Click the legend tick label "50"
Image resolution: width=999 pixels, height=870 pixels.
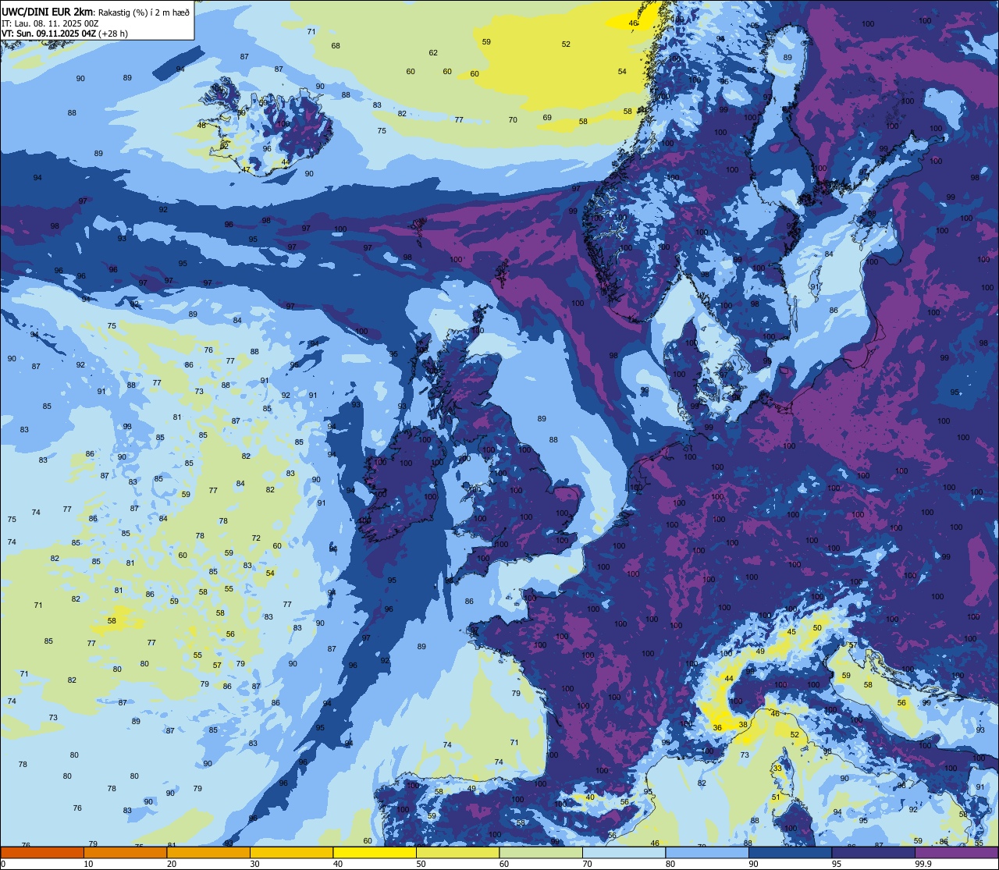421,864
